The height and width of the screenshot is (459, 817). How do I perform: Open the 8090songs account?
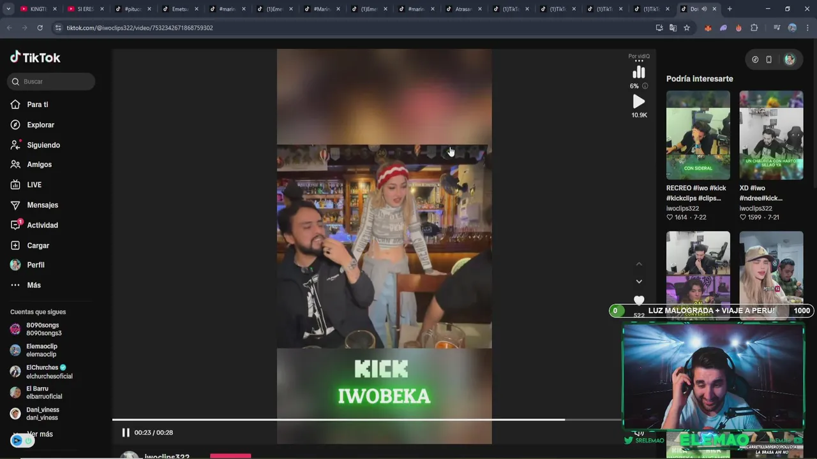tap(43, 329)
